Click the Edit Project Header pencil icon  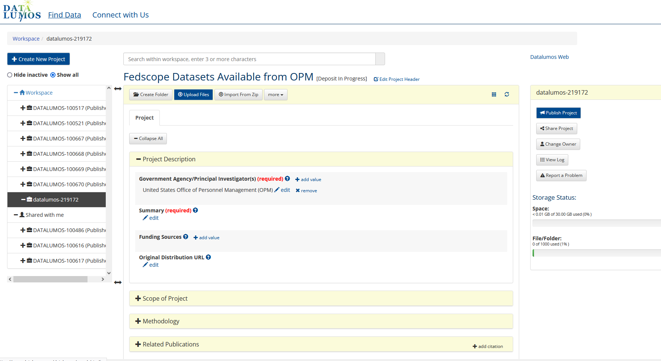click(x=376, y=79)
